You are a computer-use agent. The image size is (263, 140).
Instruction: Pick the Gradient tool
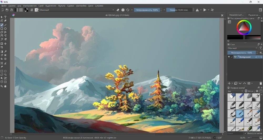pyautogui.click(x=2, y=52)
